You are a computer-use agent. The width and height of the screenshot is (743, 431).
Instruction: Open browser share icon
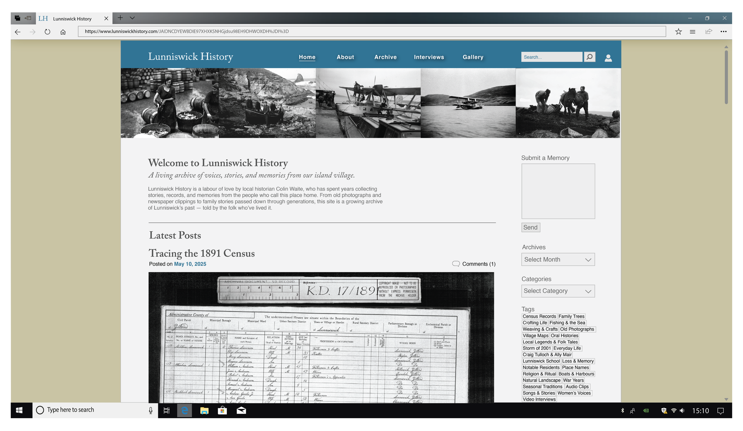[x=709, y=32]
